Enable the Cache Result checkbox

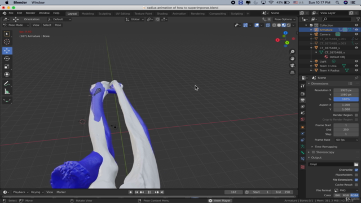[356, 185]
